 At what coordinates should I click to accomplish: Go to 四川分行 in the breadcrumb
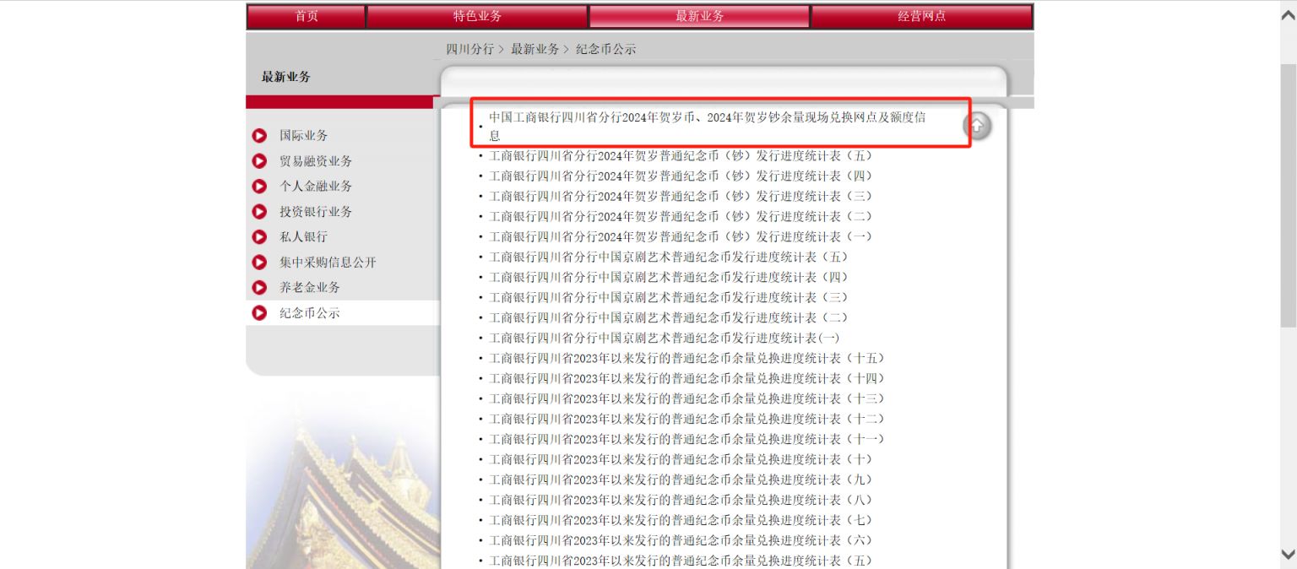[470, 49]
